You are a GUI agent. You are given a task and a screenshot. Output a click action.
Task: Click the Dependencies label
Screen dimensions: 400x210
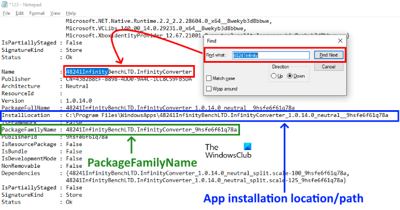21,173
